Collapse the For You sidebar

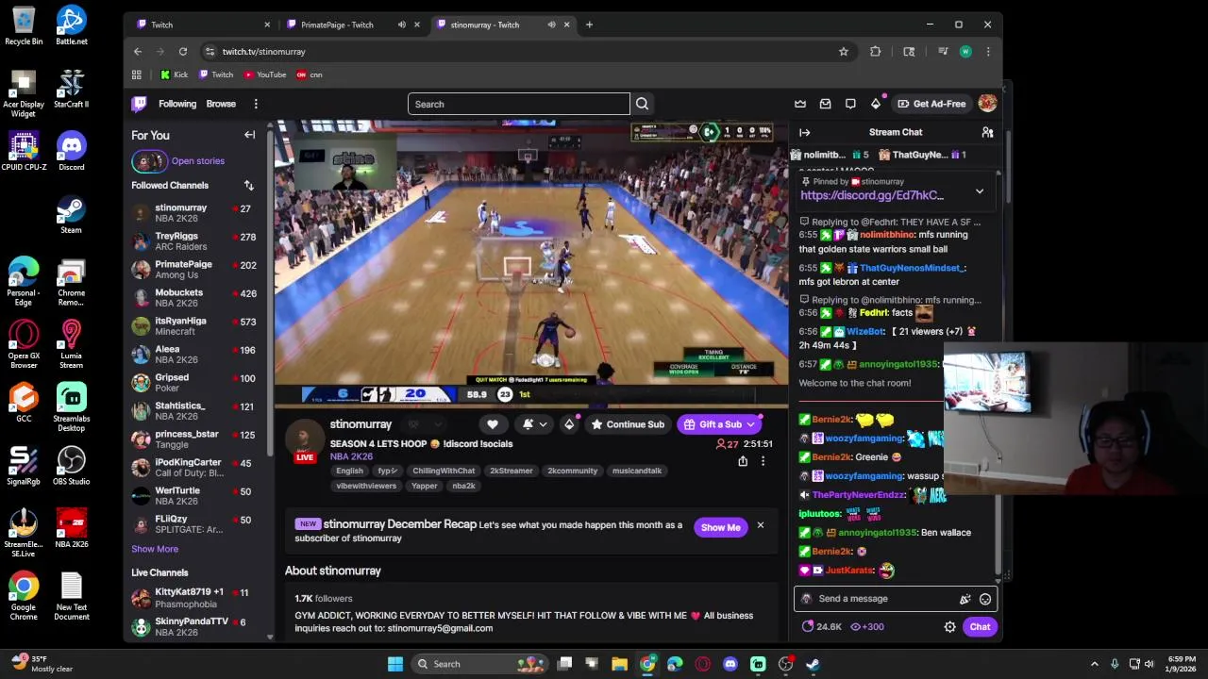point(250,135)
